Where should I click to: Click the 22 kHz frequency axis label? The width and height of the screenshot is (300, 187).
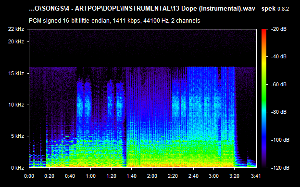16,29
